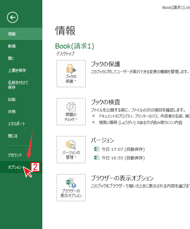Open オプション in the sidebar
The height and width of the screenshot is (229, 190).
21,167
